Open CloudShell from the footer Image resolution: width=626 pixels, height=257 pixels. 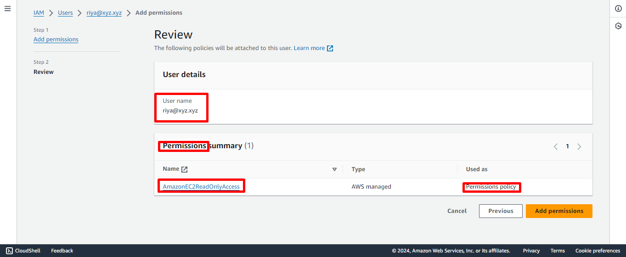(23, 251)
